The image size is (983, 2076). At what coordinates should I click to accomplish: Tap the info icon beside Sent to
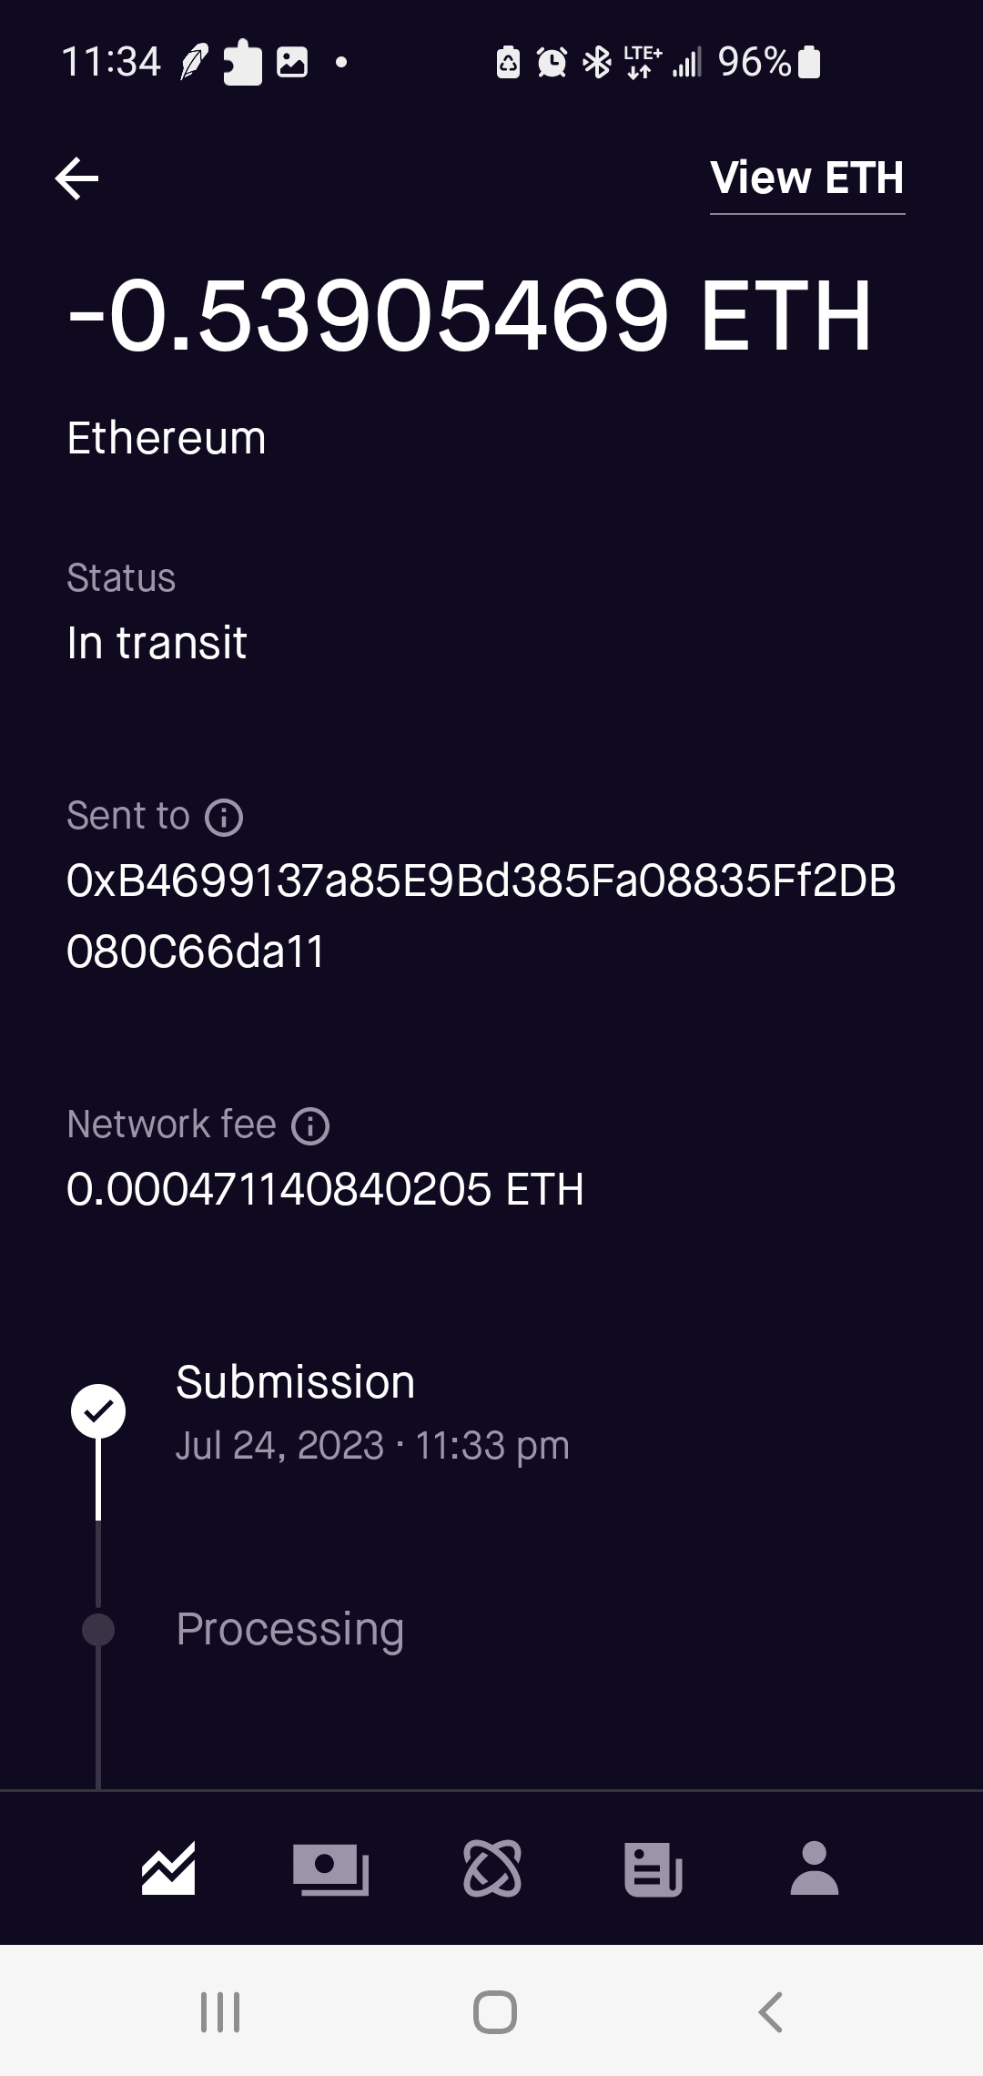(224, 817)
